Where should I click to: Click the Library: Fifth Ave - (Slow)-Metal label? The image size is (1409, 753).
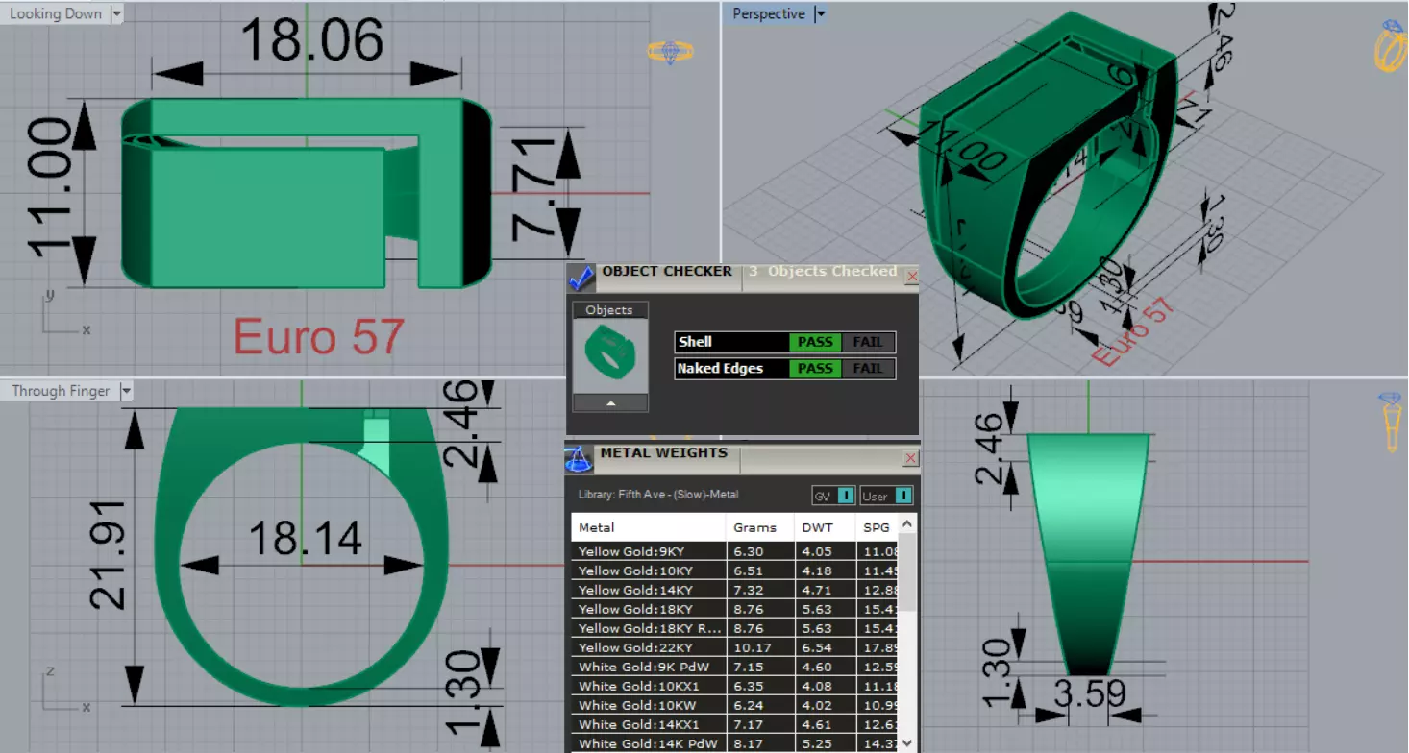click(x=658, y=495)
